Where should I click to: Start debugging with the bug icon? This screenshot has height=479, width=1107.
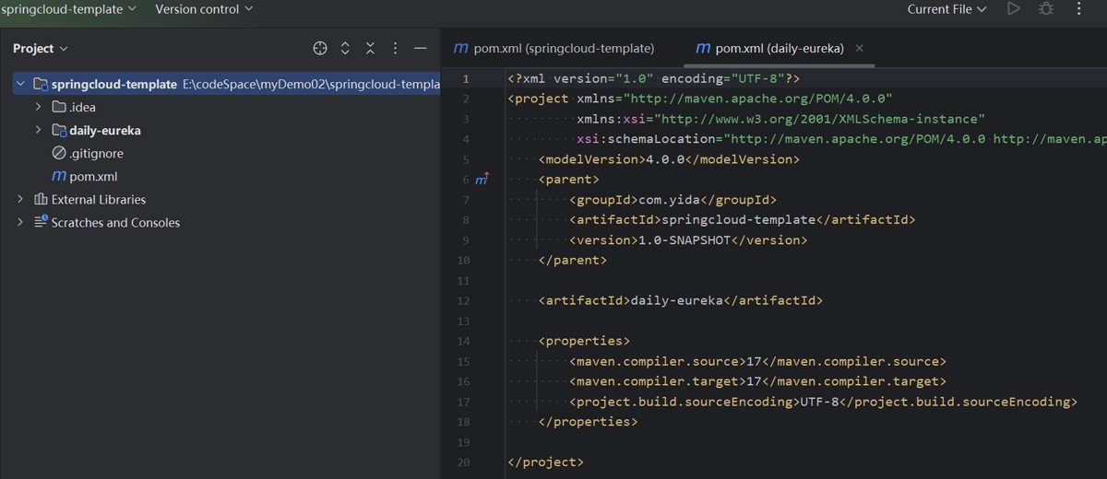1045,9
